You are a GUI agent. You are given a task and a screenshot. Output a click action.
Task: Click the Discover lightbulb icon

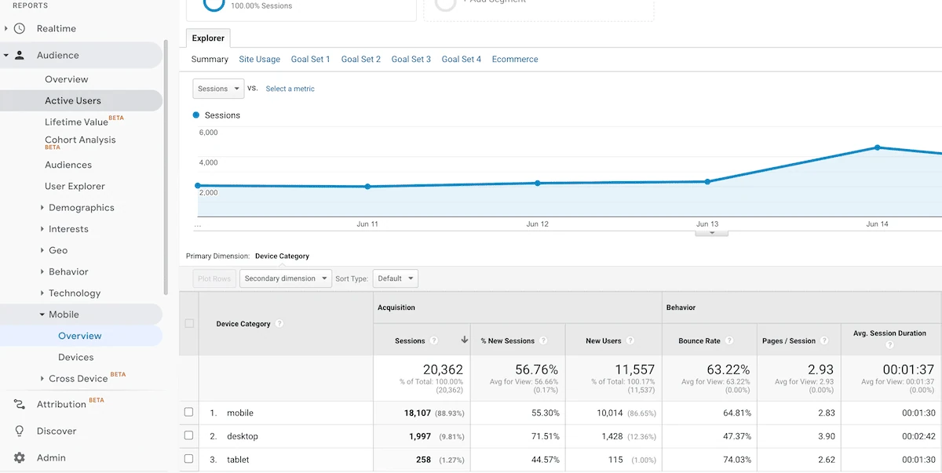pyautogui.click(x=20, y=431)
